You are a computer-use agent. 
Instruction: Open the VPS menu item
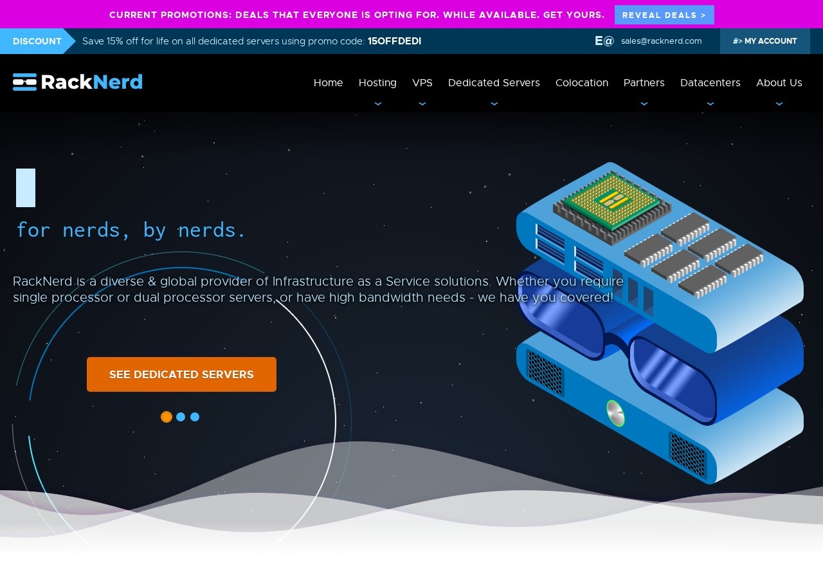(422, 82)
